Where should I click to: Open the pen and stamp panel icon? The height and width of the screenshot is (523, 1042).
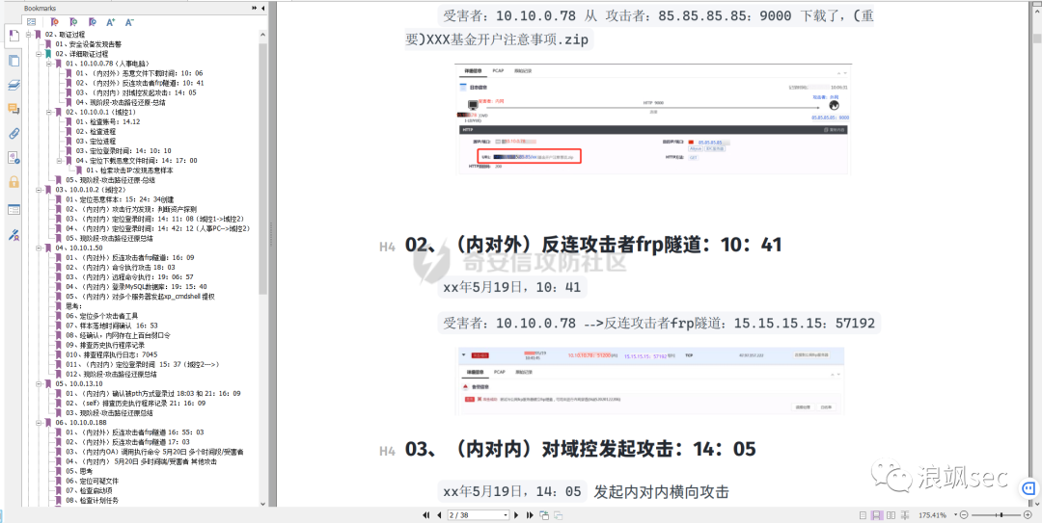coord(14,234)
